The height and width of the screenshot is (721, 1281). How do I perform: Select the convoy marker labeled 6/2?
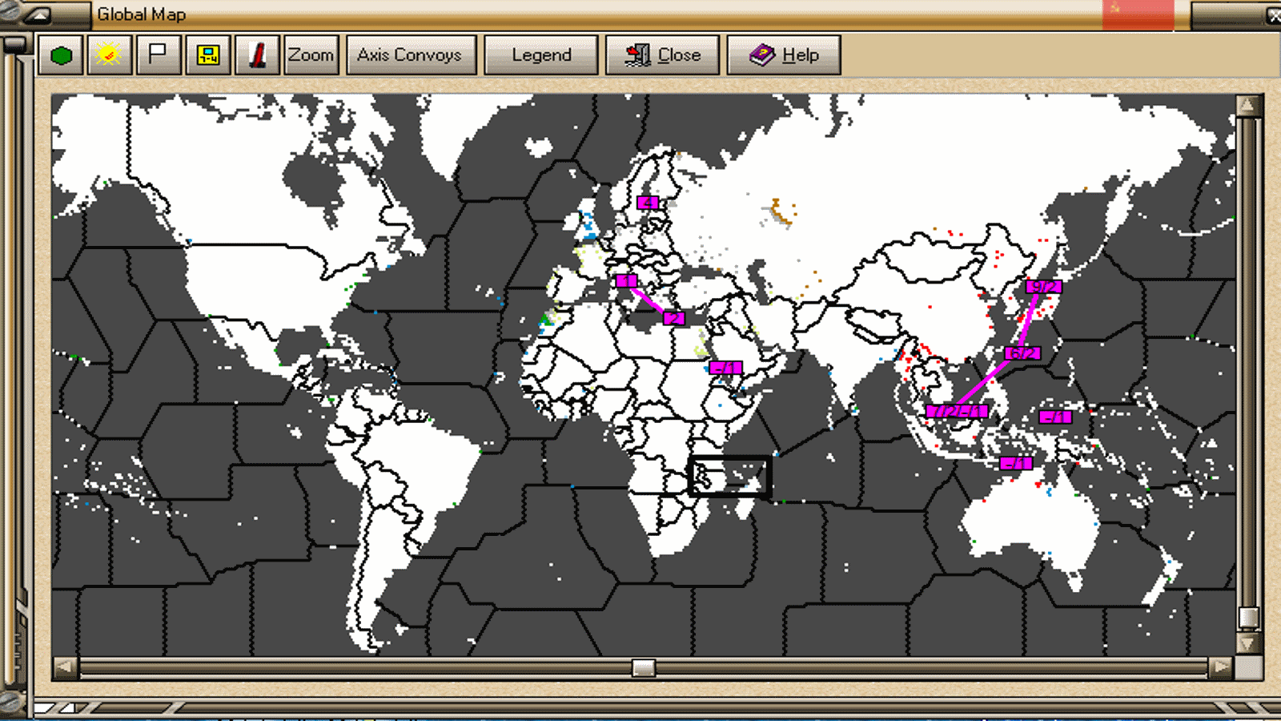coord(1022,352)
